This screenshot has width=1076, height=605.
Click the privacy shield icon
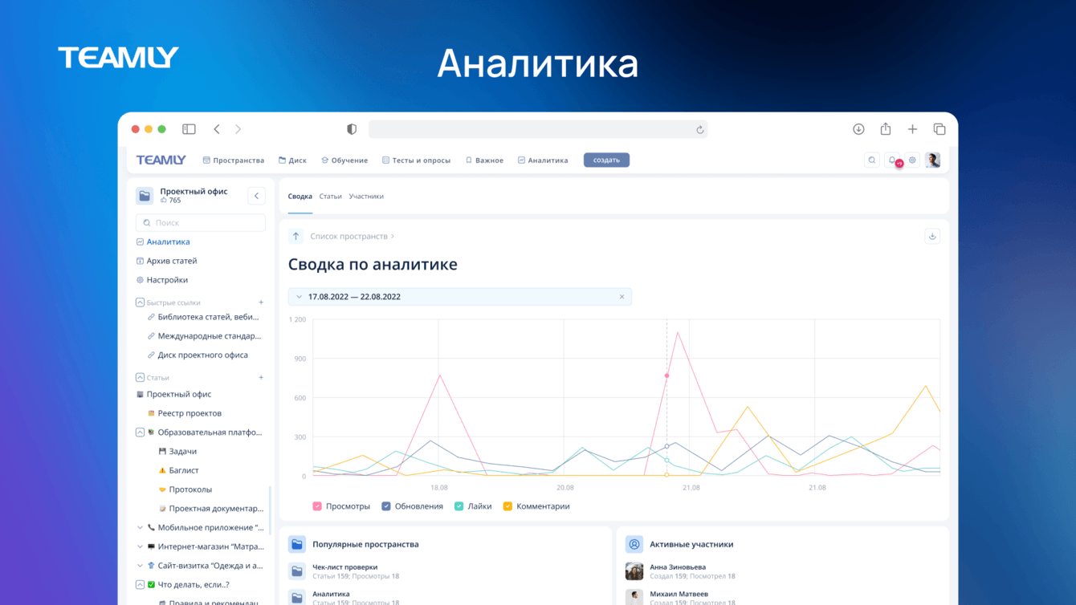pos(352,129)
